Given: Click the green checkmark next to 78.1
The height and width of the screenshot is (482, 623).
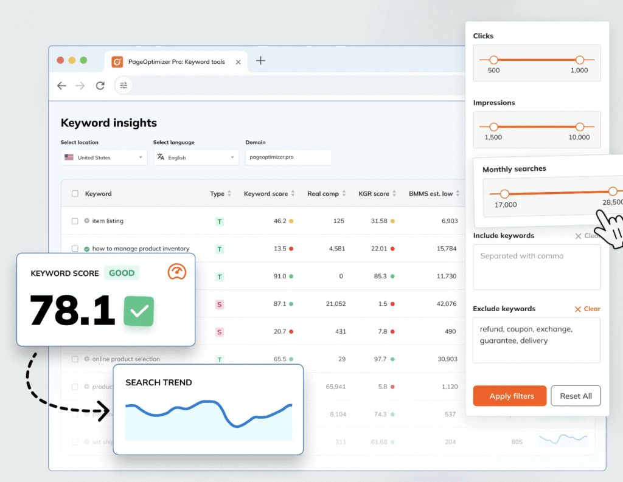Looking at the screenshot, I should [x=139, y=311].
